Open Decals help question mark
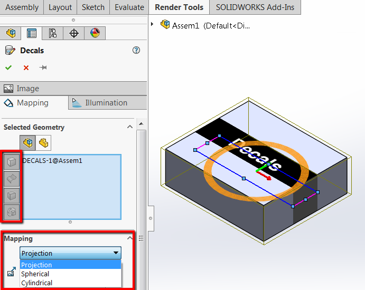The image size is (365, 290). [136, 50]
